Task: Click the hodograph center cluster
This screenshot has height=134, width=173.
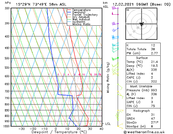Action: tap(142, 24)
